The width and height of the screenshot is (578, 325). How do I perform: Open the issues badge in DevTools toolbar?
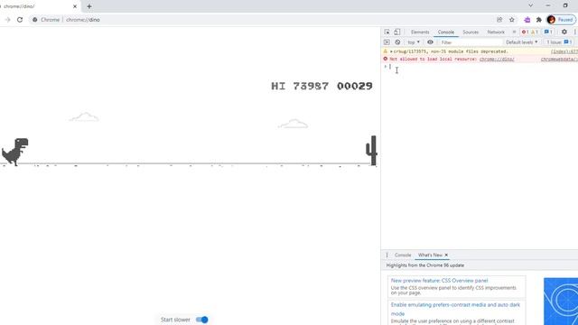coord(548,32)
